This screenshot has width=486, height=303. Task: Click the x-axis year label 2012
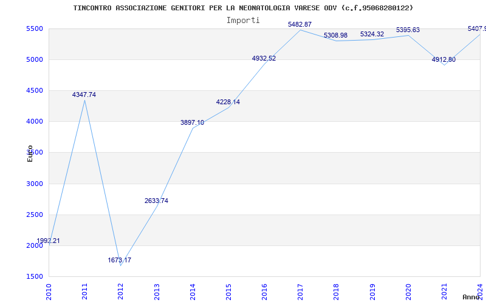(120, 291)
